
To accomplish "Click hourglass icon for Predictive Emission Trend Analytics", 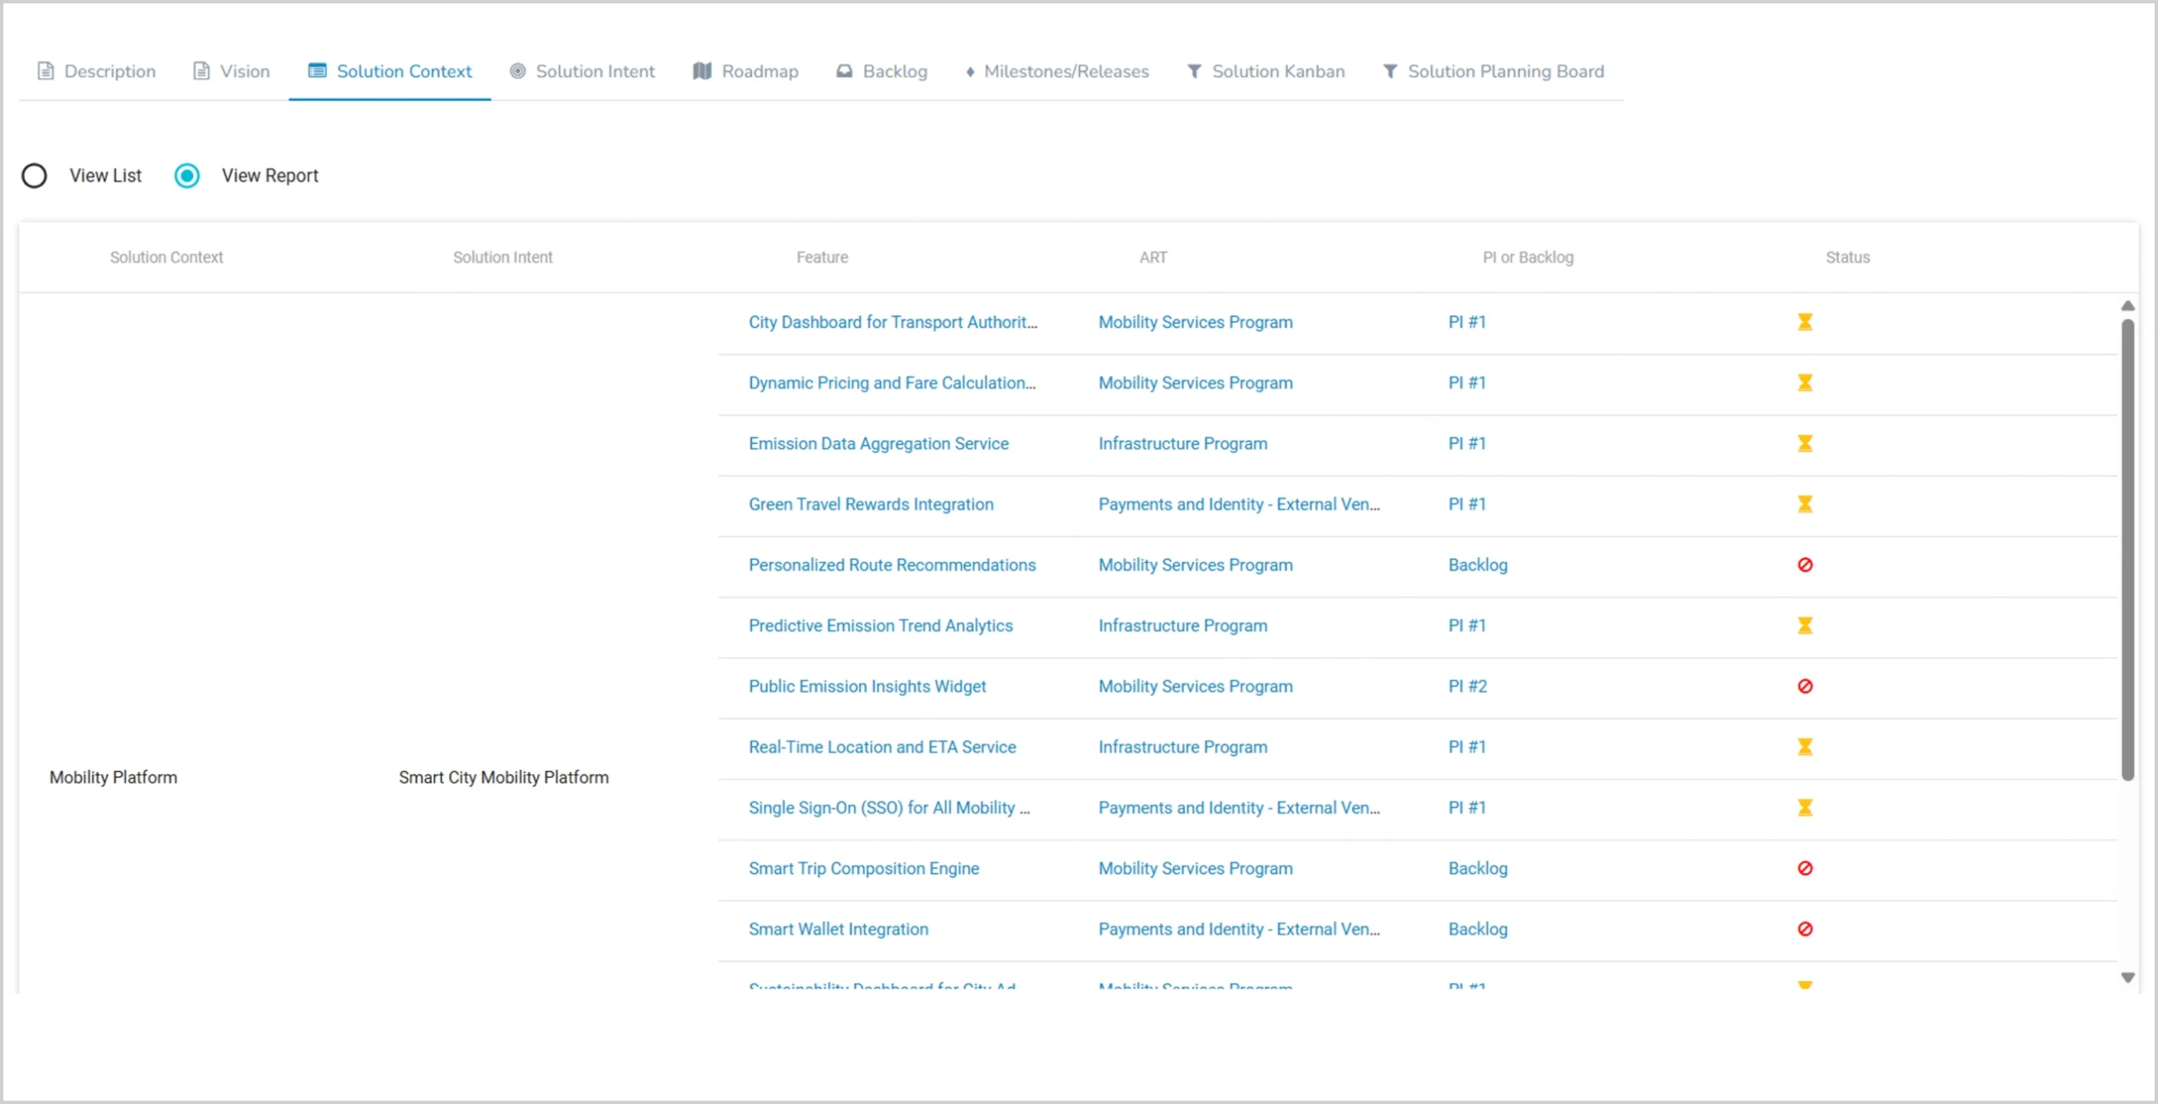I will point(1804,625).
